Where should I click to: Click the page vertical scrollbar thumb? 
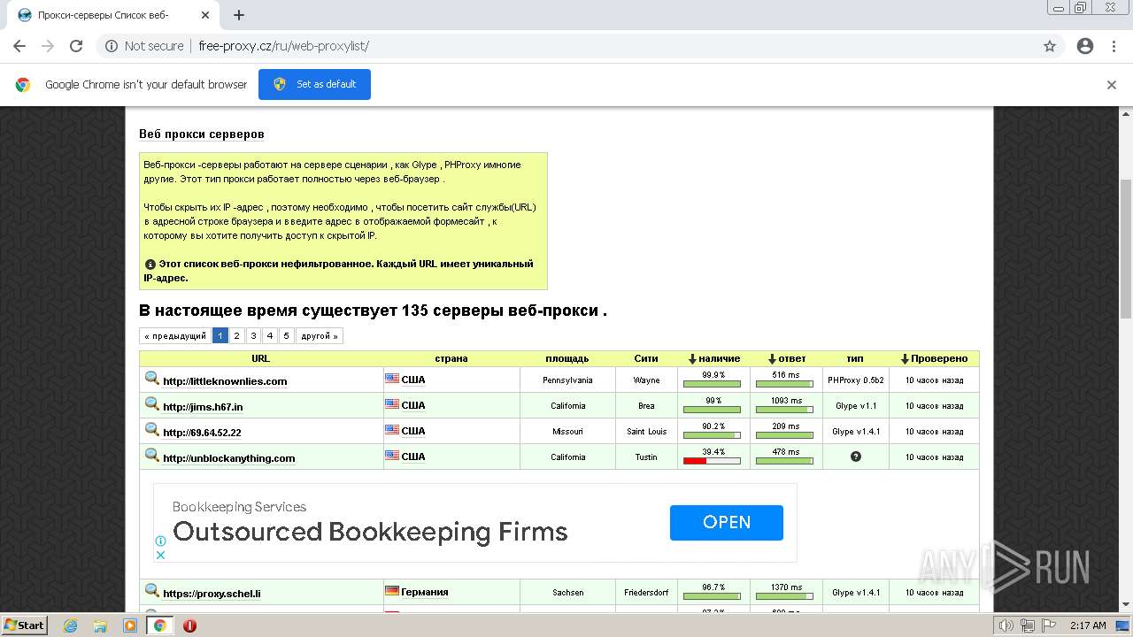pyautogui.click(x=1126, y=248)
